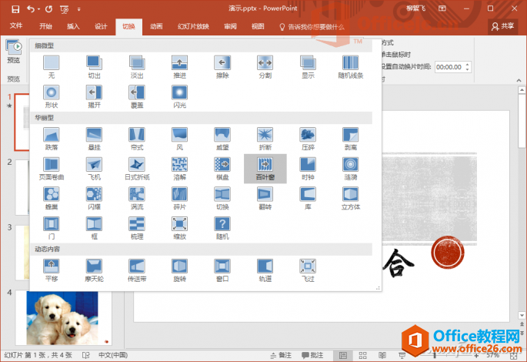Switch to normal view in status bar

pyautogui.click(x=343, y=355)
